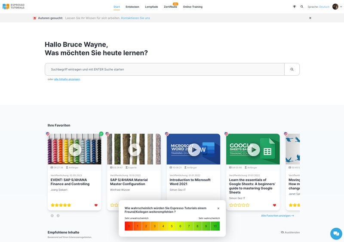The width and height of the screenshot is (344, 242).
Task: Click the 04:27:36 duration on Finance card
Action: point(57,168)
